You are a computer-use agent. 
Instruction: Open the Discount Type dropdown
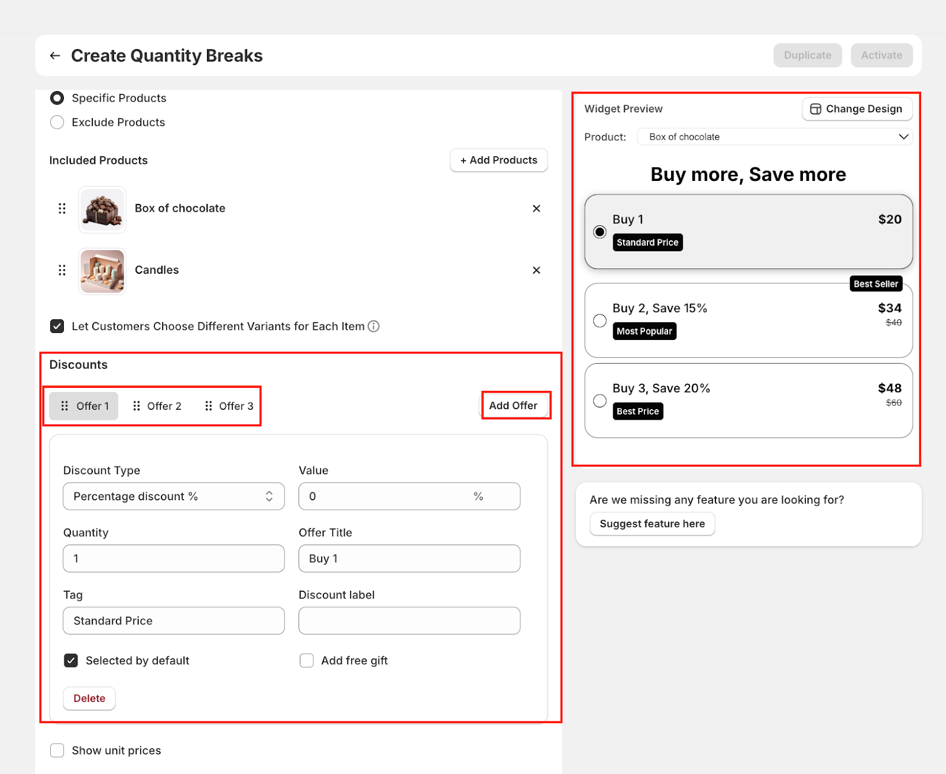pyautogui.click(x=173, y=497)
